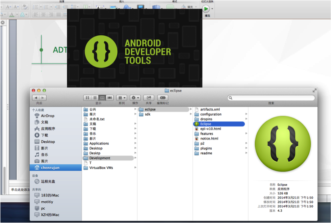Switch Finder to Cover Flow view

(x=110, y=98)
